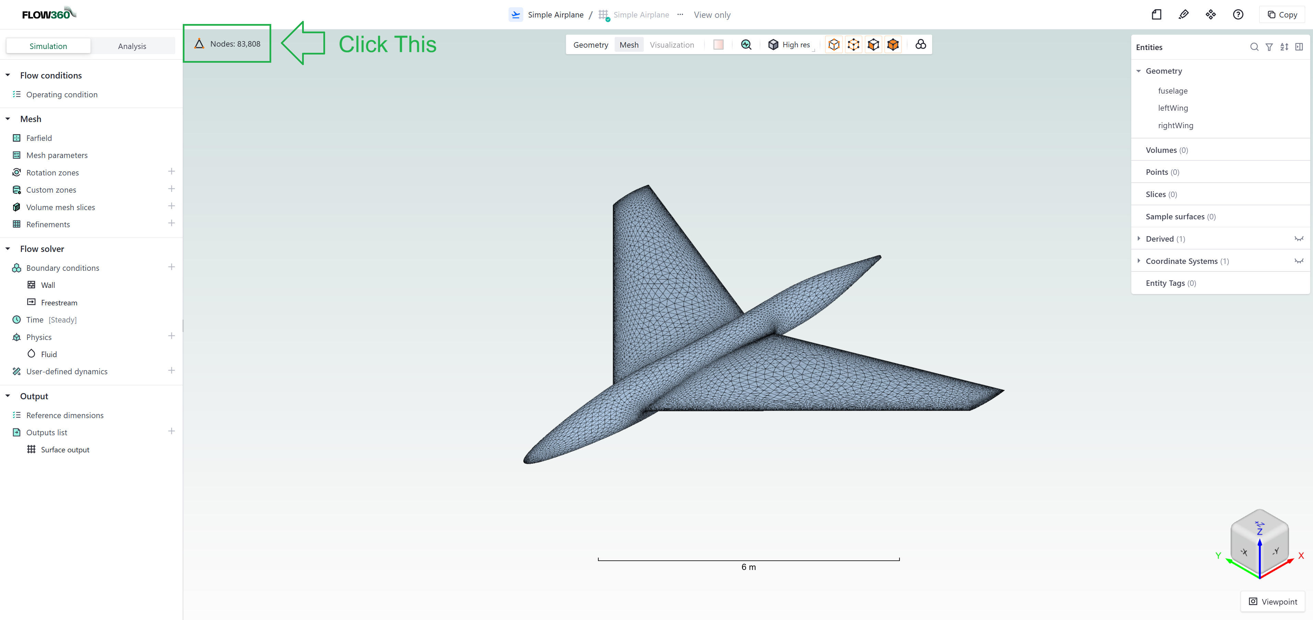1313x620 pixels.
Task: Toggle the Entities panel layout icon
Action: (x=1299, y=47)
